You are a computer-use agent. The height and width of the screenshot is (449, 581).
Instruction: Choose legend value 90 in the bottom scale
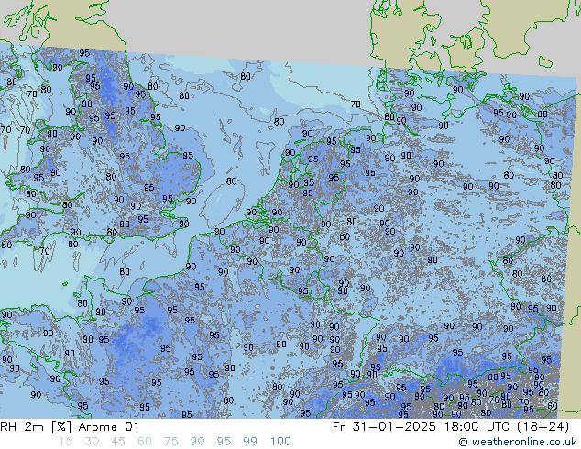click(x=197, y=442)
